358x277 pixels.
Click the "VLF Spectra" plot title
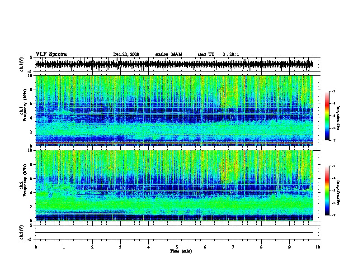coord(51,54)
